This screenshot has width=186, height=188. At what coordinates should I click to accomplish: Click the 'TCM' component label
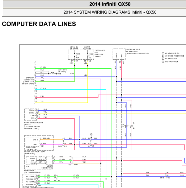28,166
